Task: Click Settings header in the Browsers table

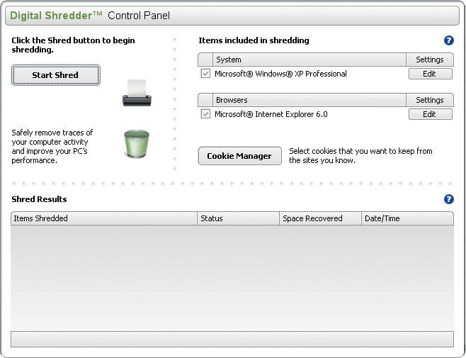Action: click(429, 100)
